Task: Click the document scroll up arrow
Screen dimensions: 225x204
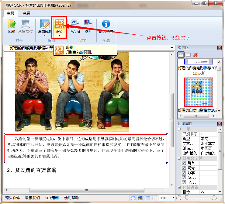Action: [x=171, y=54]
